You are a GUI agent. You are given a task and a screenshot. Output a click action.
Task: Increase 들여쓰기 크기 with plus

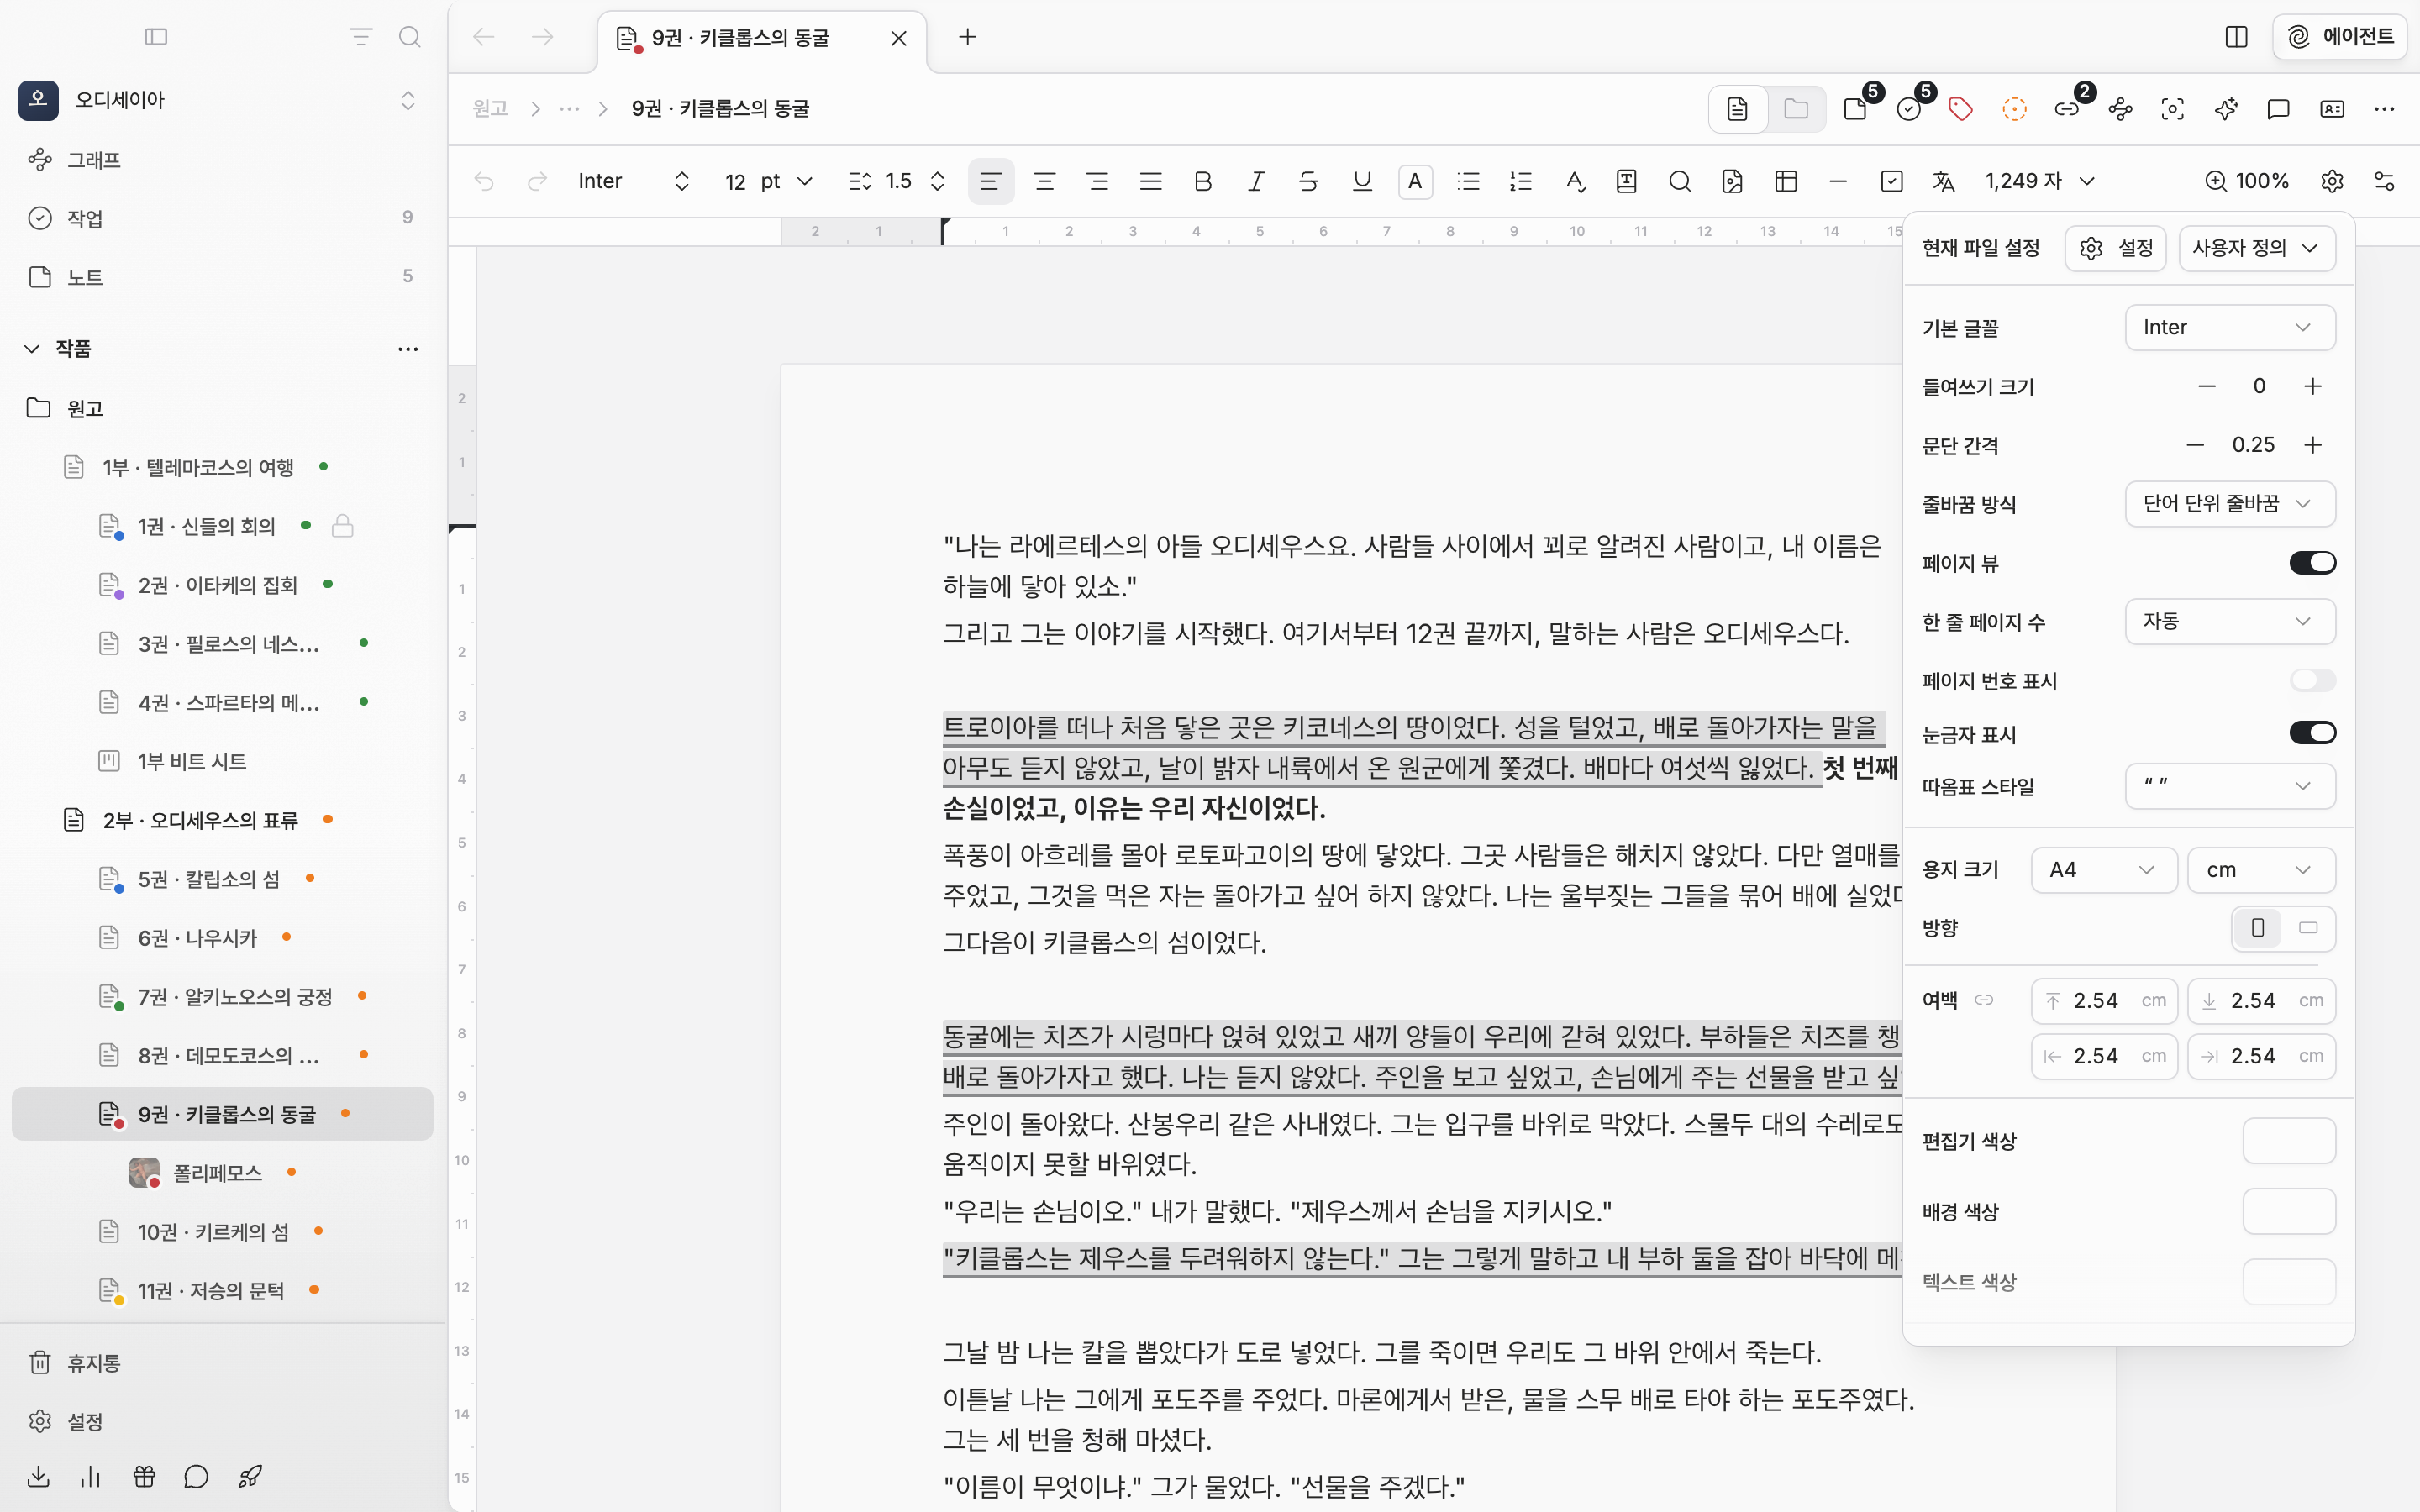[2312, 387]
